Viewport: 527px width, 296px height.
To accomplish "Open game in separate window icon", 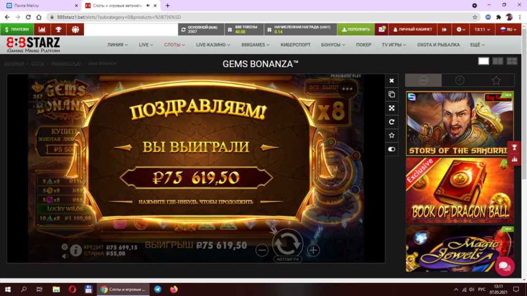I will tap(392, 94).
